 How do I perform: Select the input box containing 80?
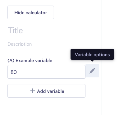46,72
